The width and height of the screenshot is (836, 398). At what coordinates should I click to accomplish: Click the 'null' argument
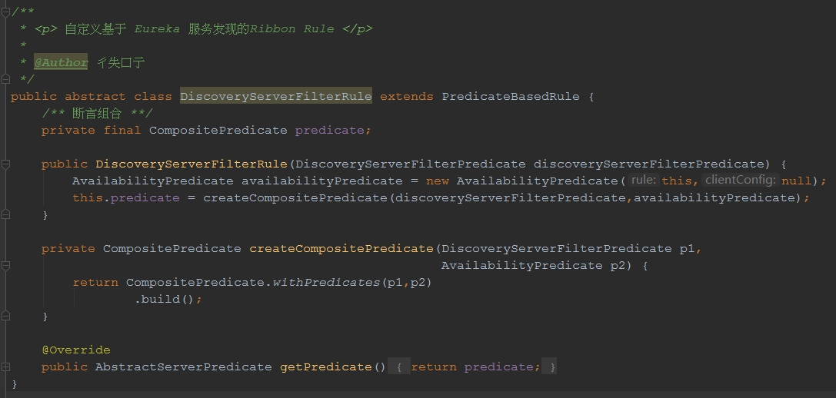797,181
